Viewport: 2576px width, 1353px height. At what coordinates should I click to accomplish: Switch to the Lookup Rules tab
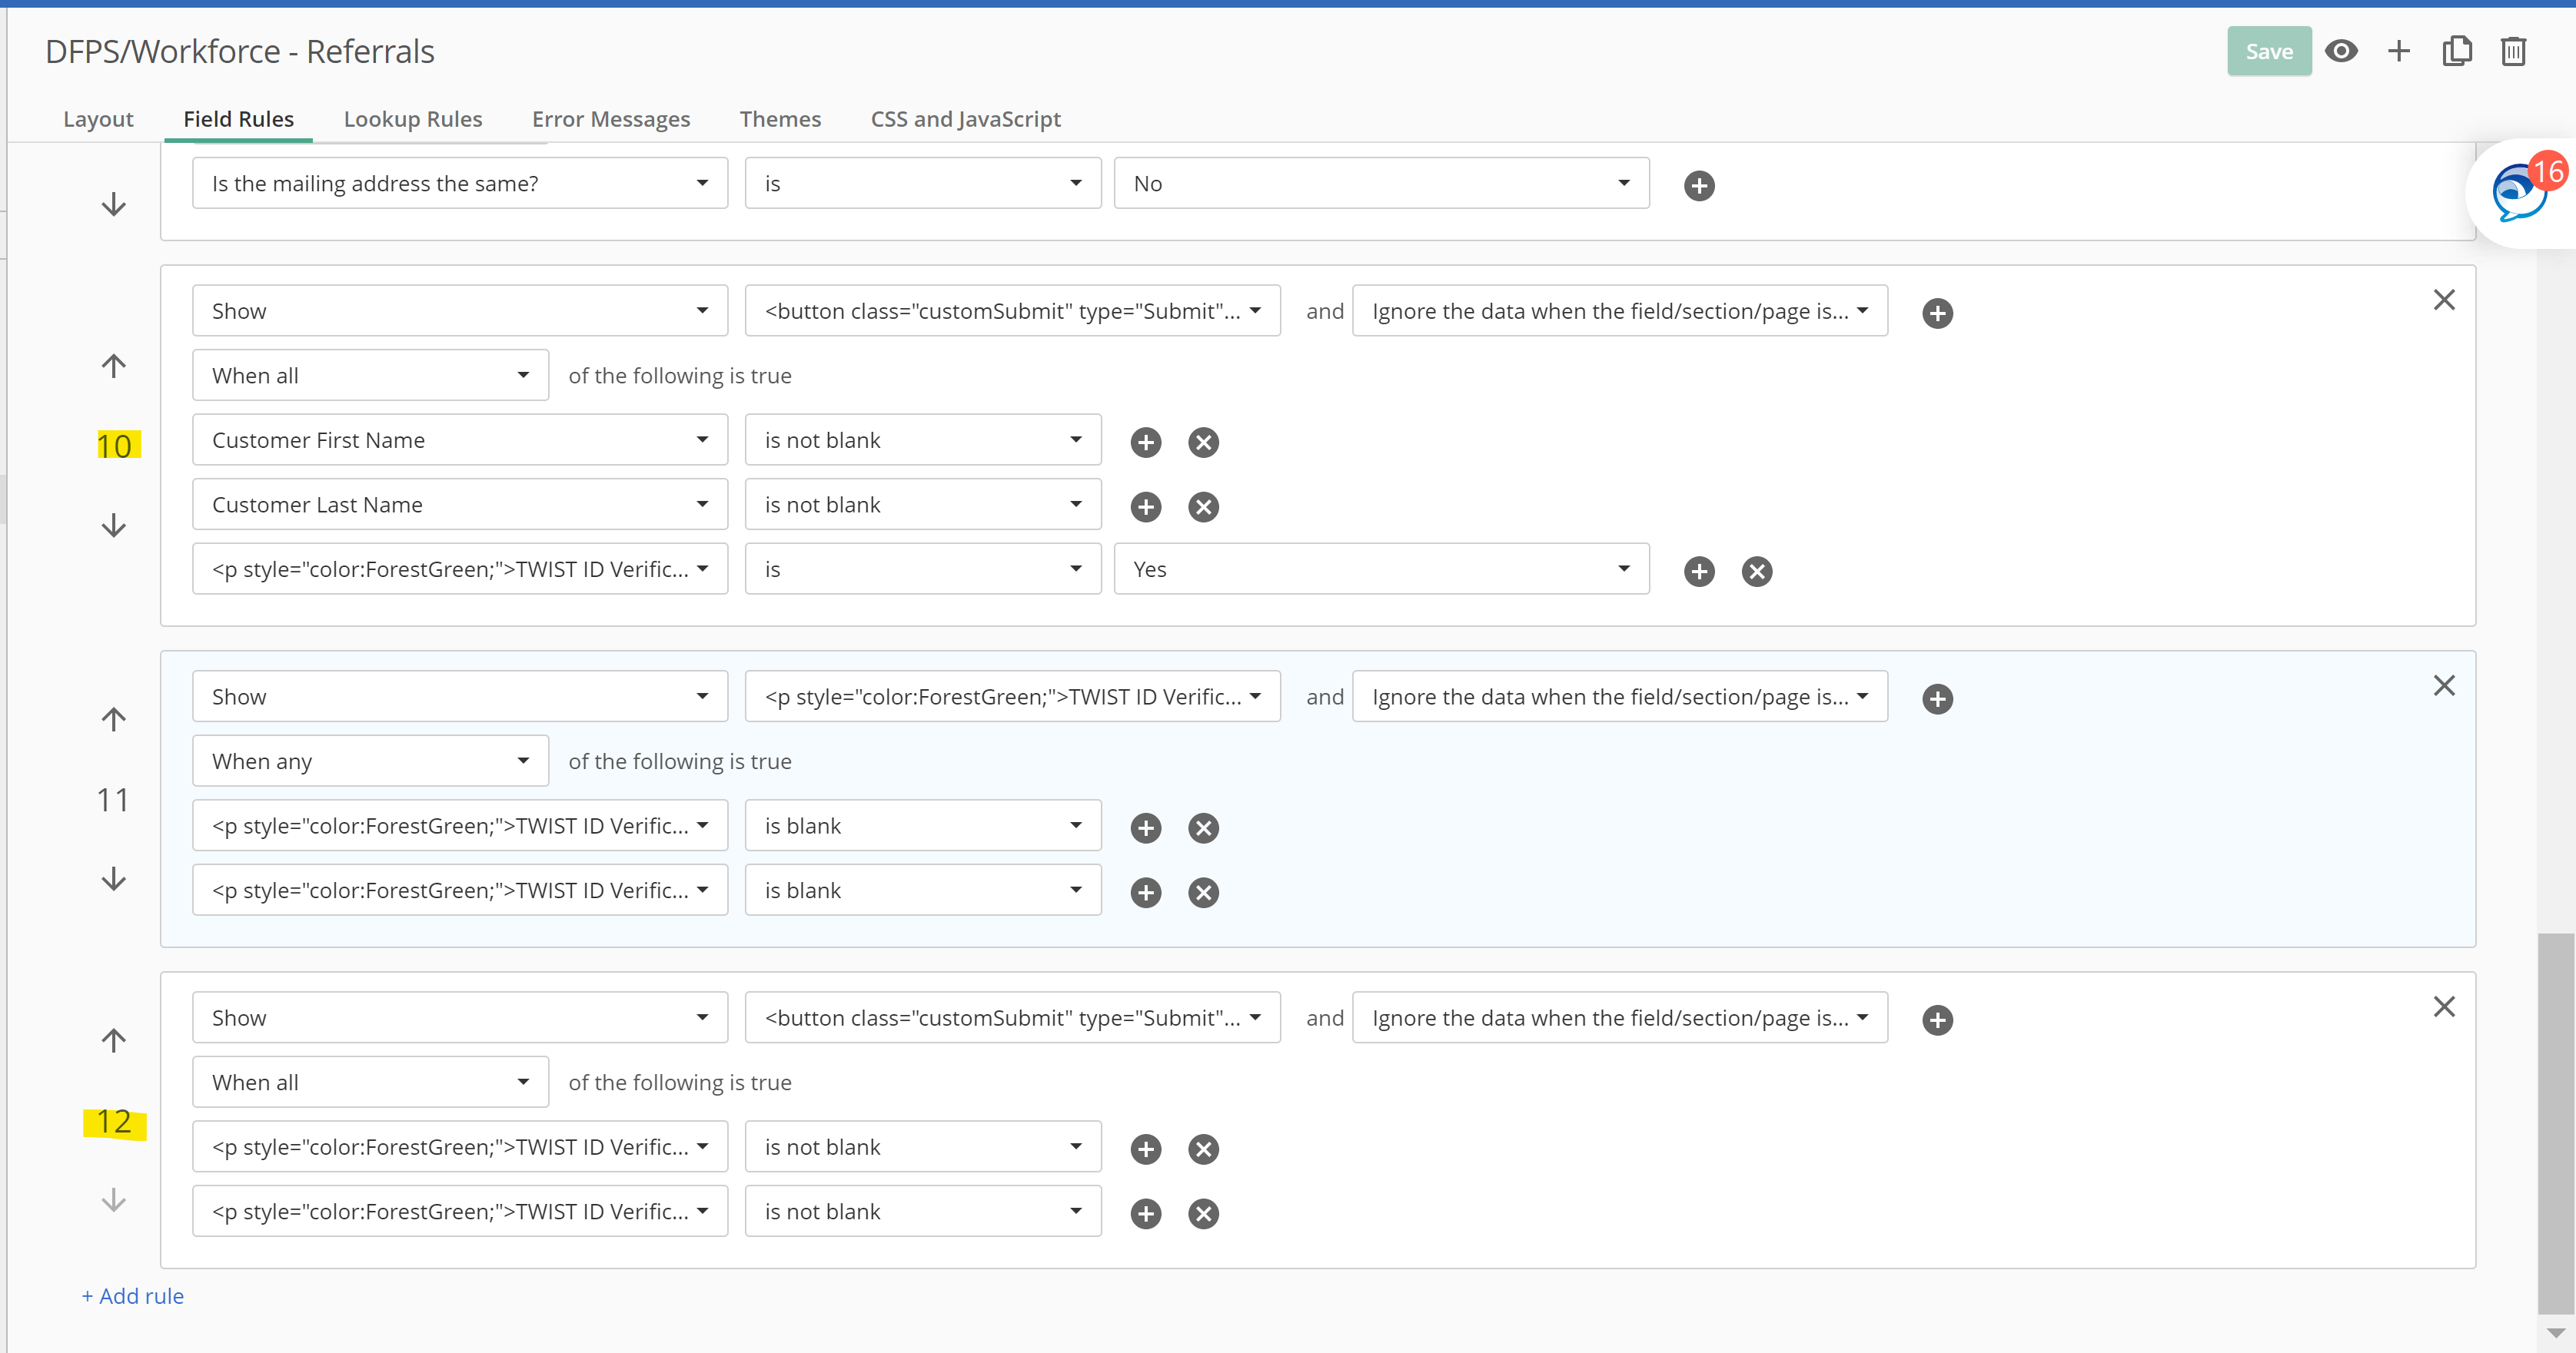point(412,119)
